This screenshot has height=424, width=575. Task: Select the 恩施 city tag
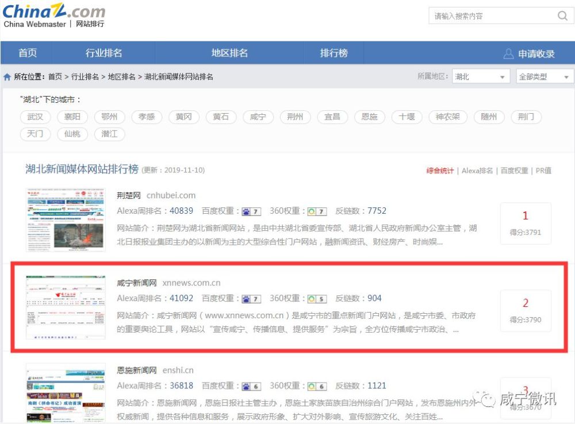tap(370, 117)
